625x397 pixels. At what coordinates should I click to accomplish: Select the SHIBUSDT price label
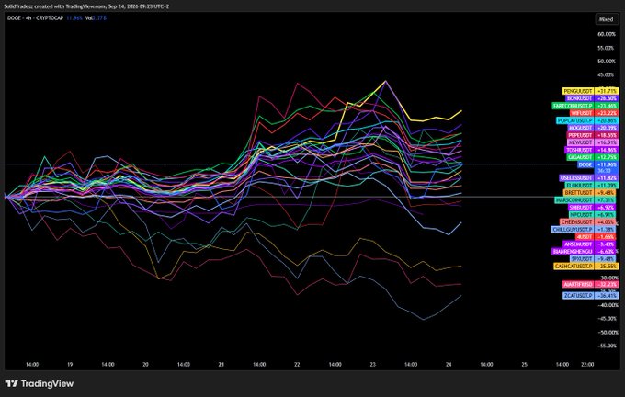click(594, 208)
